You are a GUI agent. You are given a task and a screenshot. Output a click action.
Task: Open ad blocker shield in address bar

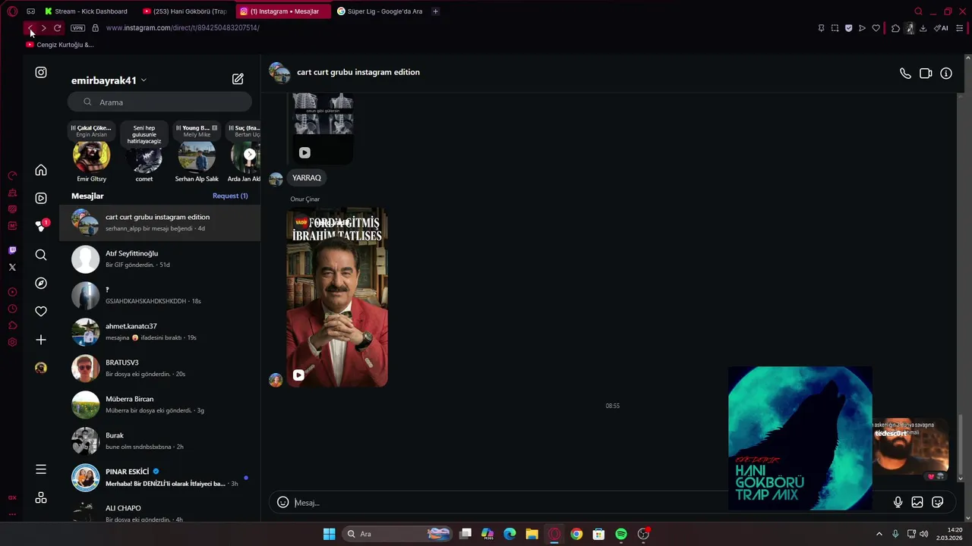coord(848,28)
